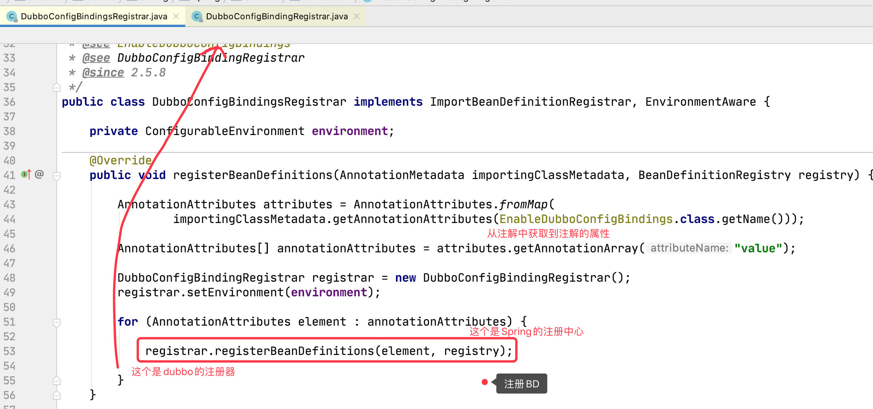Click line number 48 in gutter

point(10,278)
